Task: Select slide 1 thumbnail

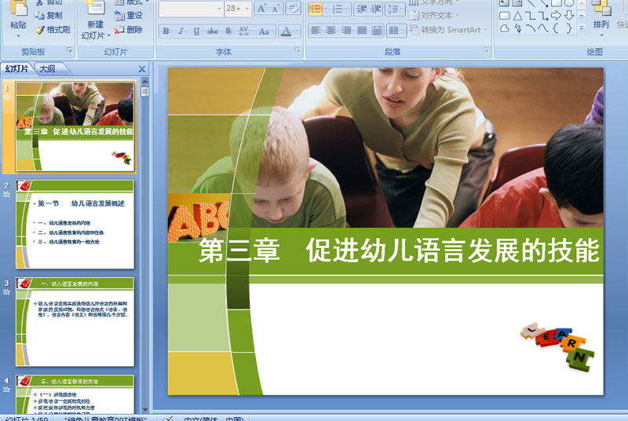Action: pyautogui.click(x=75, y=126)
